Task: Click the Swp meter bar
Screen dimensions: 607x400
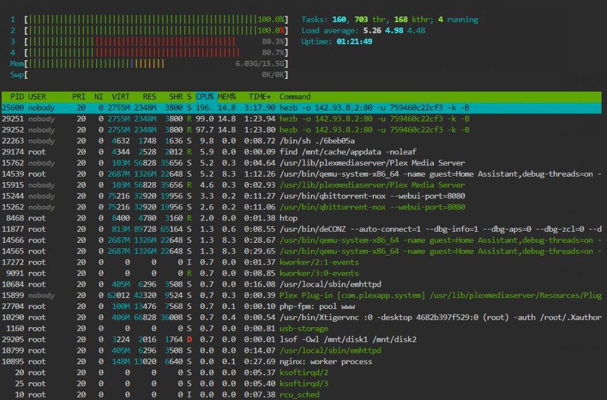Action: coord(157,75)
